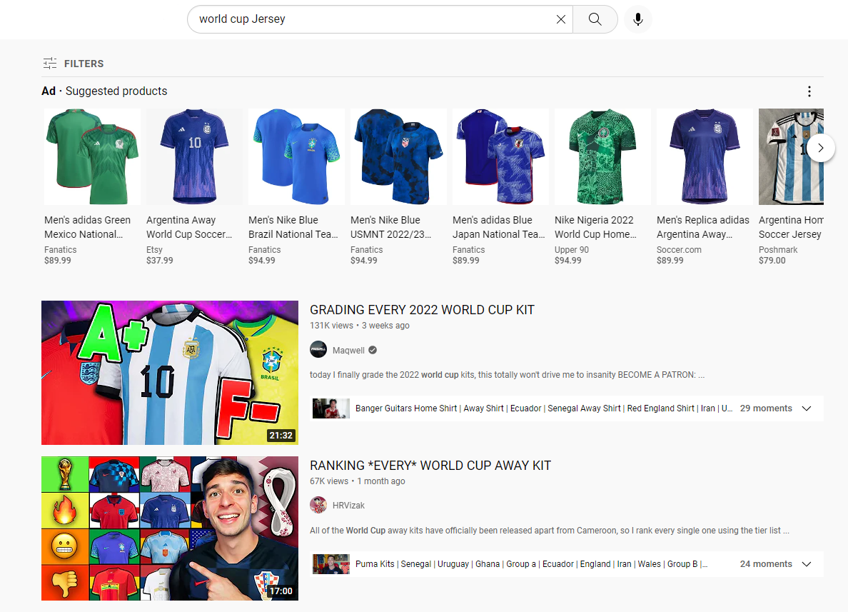Image resolution: width=848 pixels, height=612 pixels.
Task: Play the Argentina A+ F- thumbnail video
Action: click(170, 373)
